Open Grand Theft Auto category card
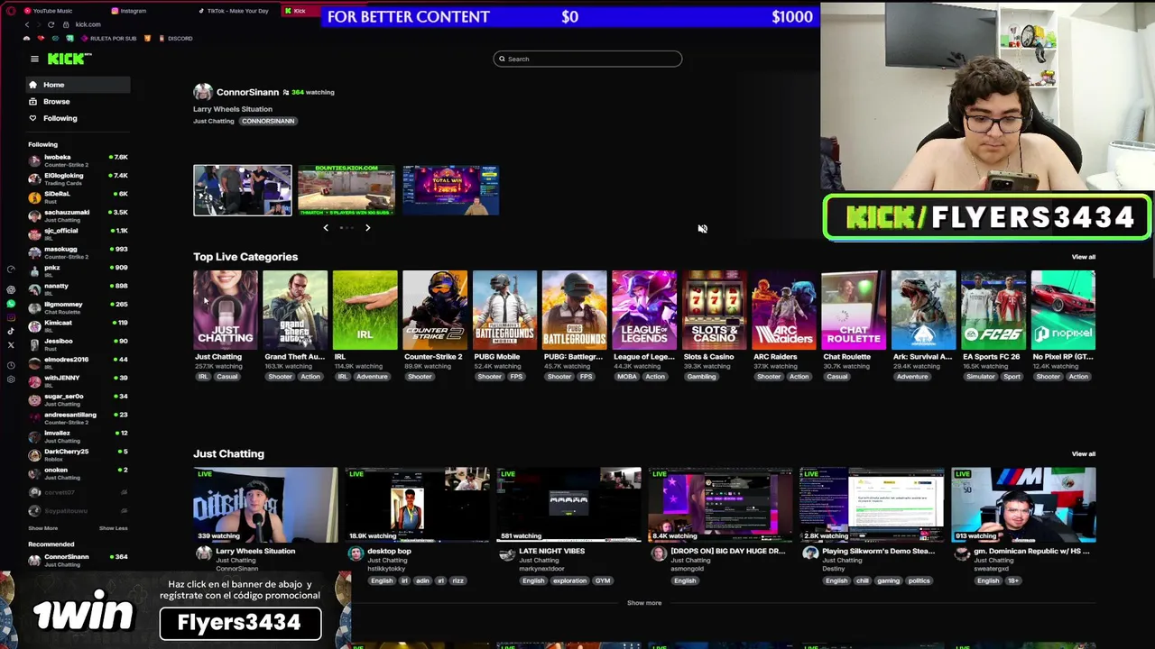This screenshot has width=1155, height=649. click(x=295, y=309)
